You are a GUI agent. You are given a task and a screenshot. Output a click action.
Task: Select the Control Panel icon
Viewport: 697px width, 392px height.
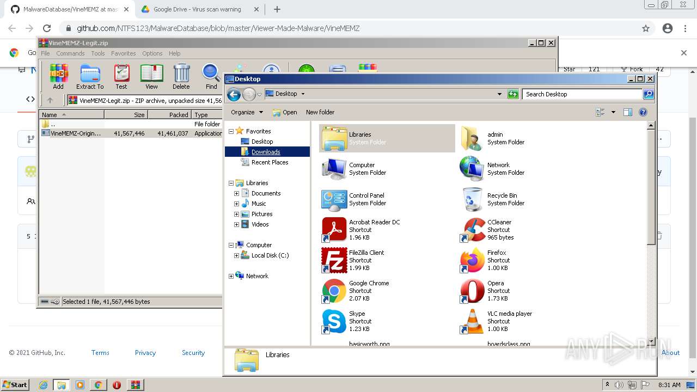[334, 199]
